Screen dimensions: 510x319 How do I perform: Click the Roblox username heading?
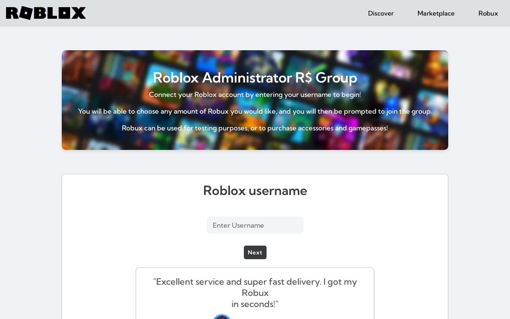(255, 191)
